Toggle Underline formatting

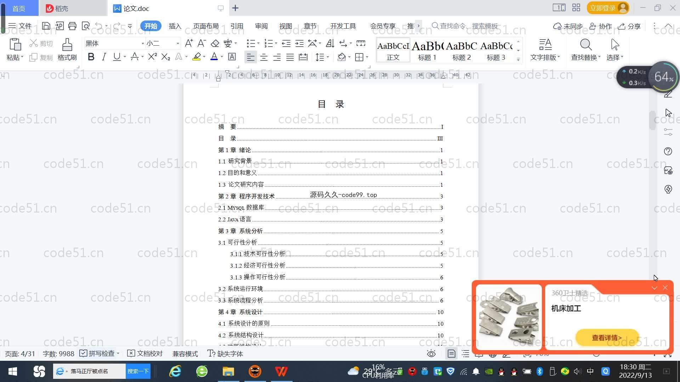(117, 57)
